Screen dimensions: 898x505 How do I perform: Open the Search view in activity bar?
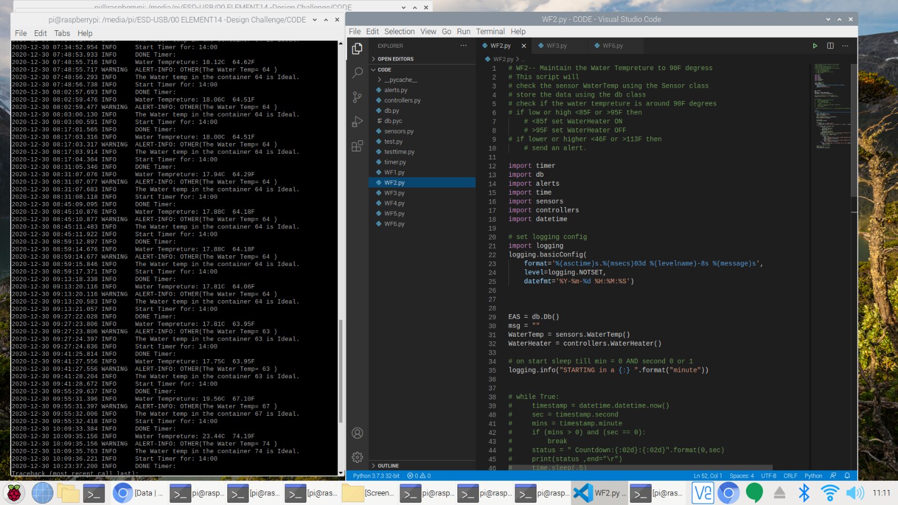point(357,73)
